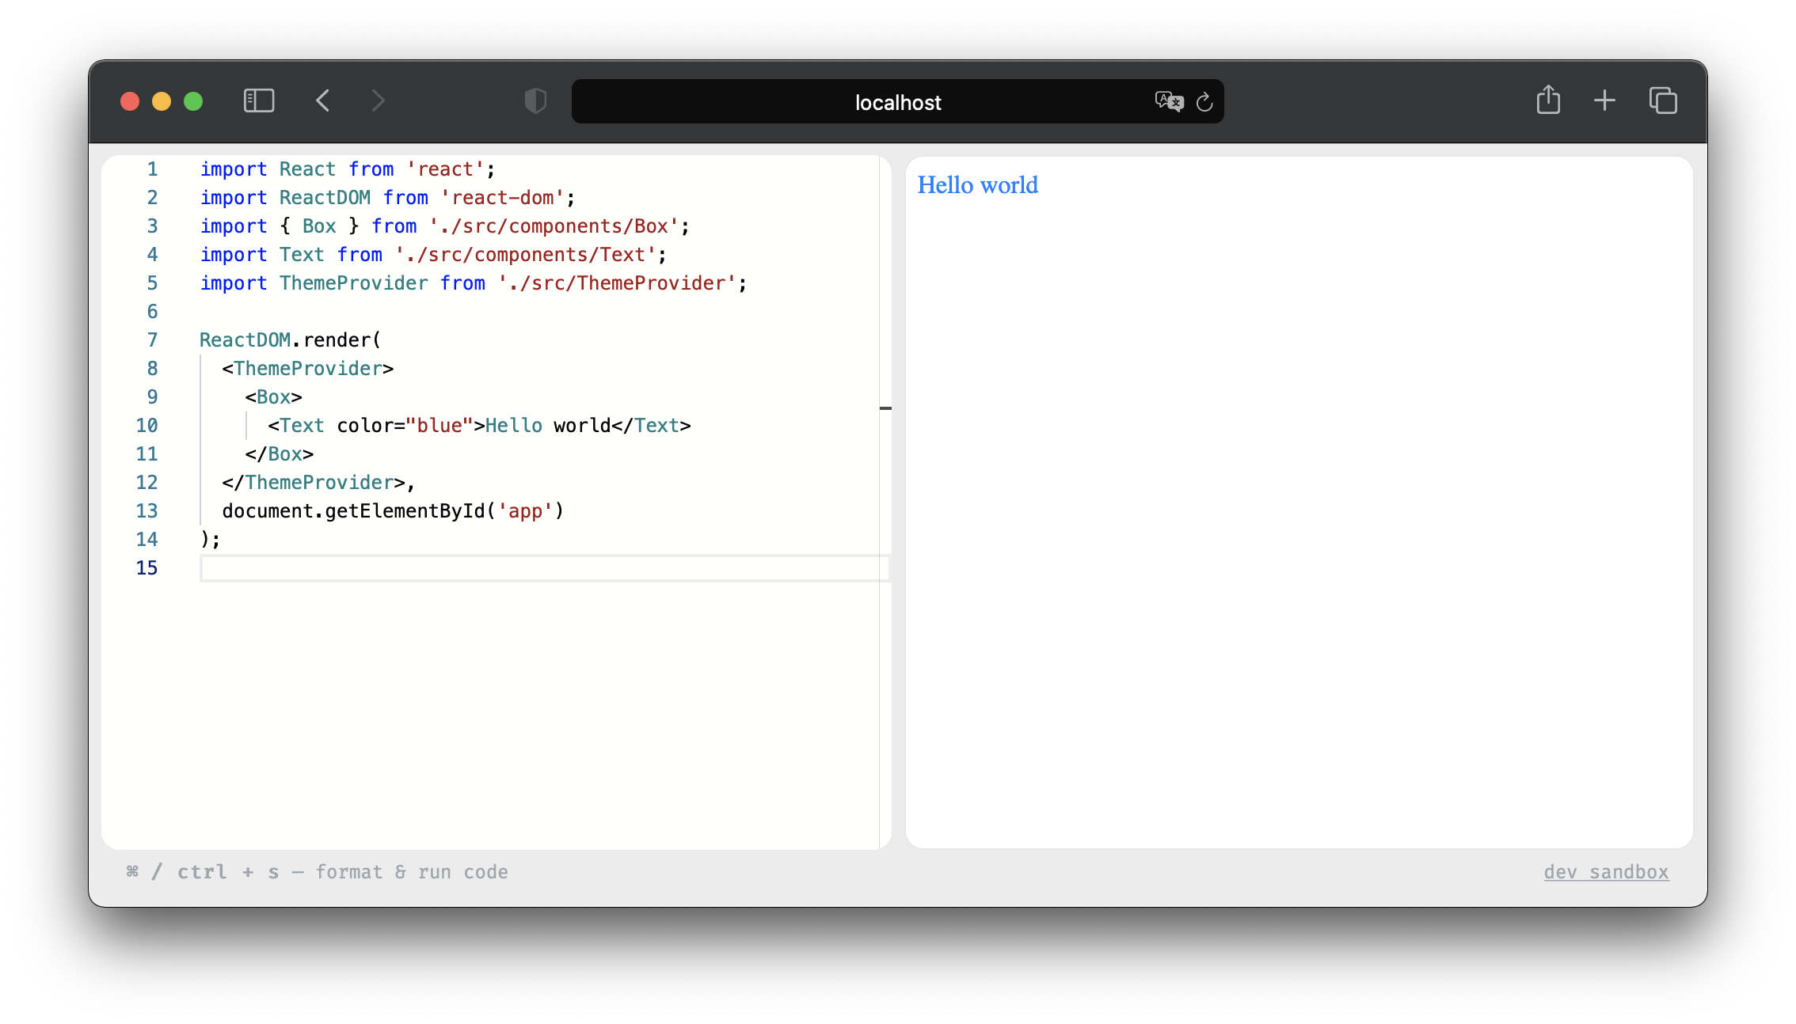Open the dev sandbox link
Viewport: 1796px width, 1024px height.
point(1606,871)
